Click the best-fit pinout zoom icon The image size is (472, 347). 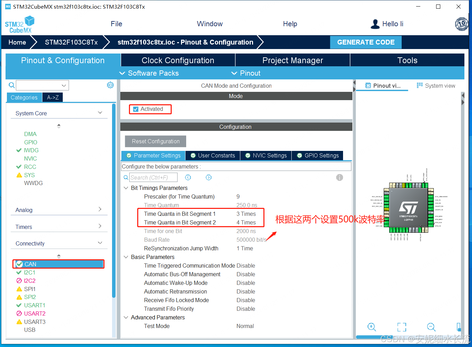point(401,327)
